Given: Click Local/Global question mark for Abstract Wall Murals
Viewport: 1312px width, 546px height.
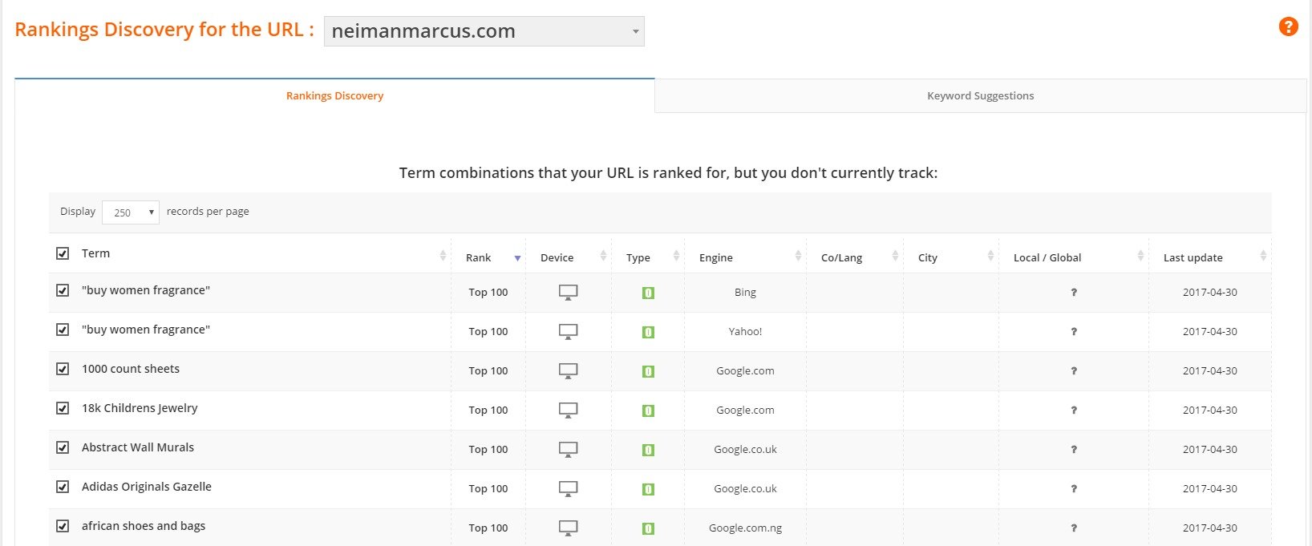Looking at the screenshot, I should click(x=1074, y=450).
